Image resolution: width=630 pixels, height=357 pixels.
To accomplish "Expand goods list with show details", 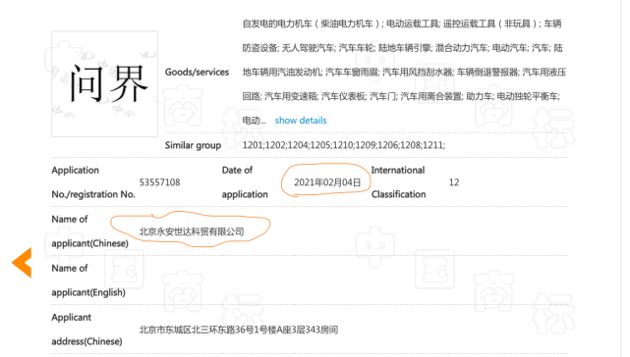I will point(301,121).
